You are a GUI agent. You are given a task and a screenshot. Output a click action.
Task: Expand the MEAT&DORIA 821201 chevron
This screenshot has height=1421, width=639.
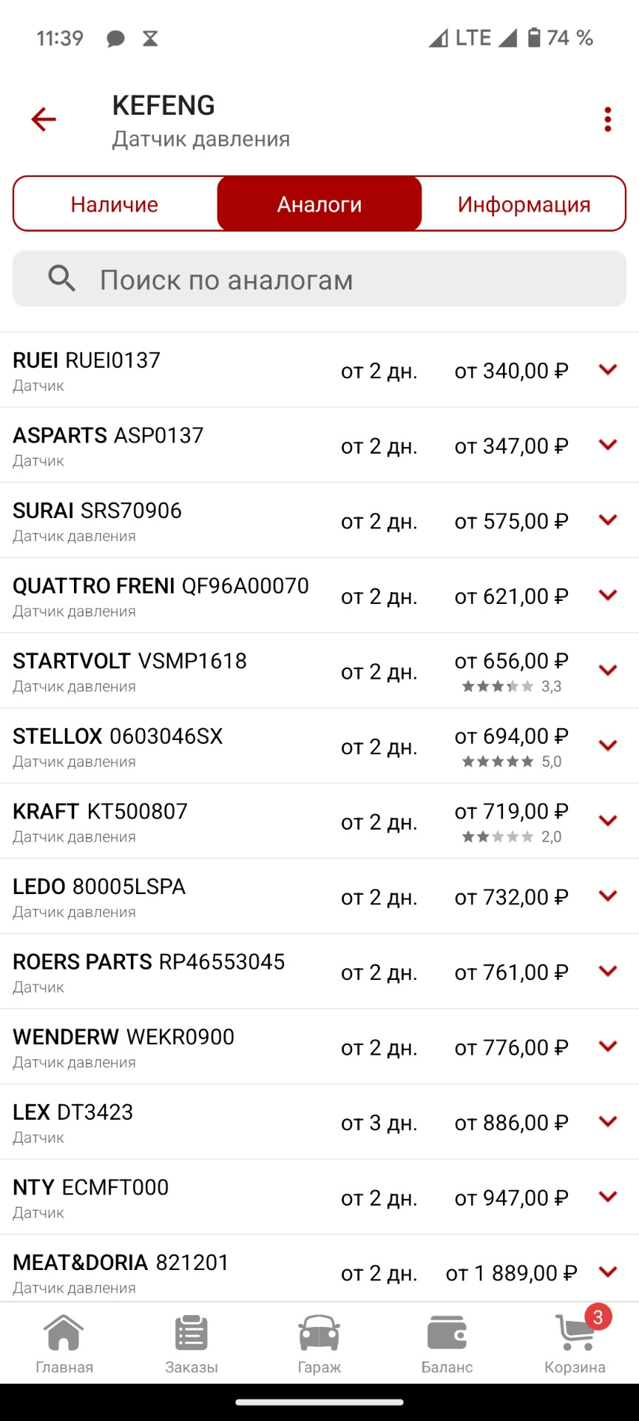tap(608, 1271)
